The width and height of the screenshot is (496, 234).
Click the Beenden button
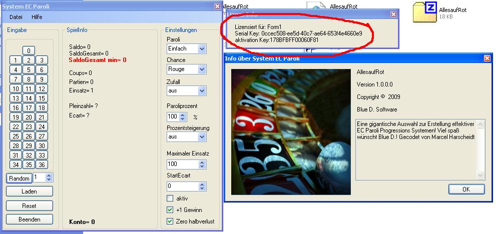[x=29, y=219]
